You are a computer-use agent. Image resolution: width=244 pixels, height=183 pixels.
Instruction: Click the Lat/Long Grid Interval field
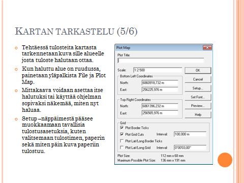(x=190, y=147)
